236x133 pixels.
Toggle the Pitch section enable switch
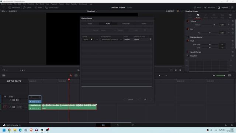[x=188, y=41]
